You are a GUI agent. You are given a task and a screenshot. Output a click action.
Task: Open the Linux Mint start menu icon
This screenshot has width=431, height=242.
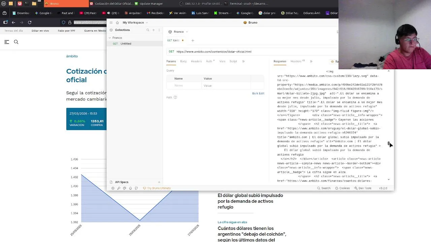[3, 4]
